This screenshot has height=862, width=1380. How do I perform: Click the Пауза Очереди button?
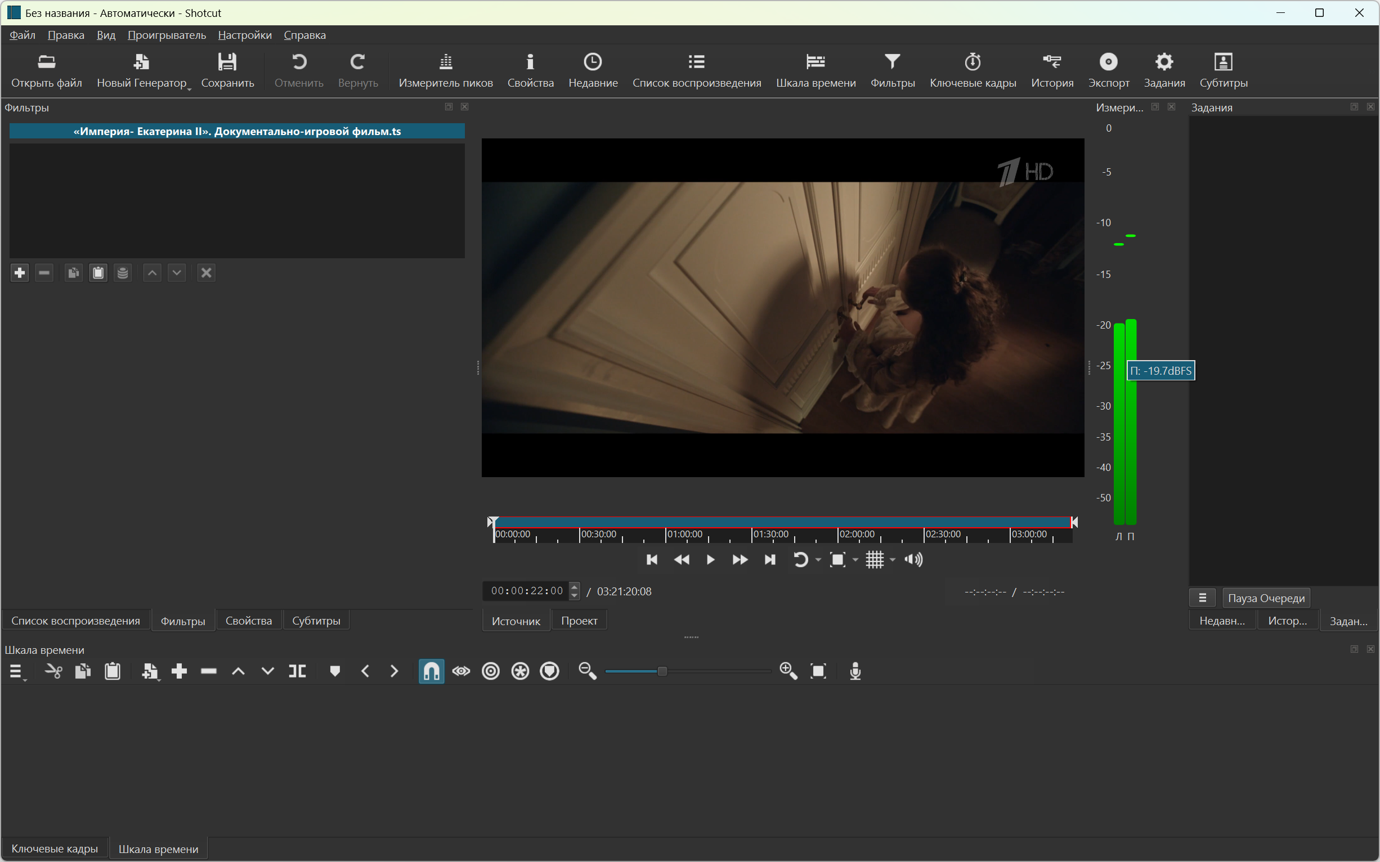[1266, 598]
